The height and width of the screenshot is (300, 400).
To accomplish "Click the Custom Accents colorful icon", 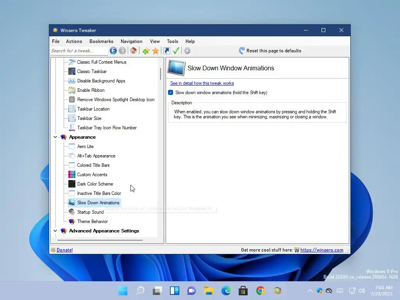I will pos(72,175).
